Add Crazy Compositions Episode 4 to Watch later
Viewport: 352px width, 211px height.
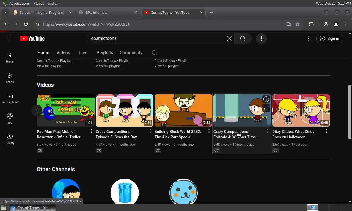pyautogui.click(x=266, y=99)
